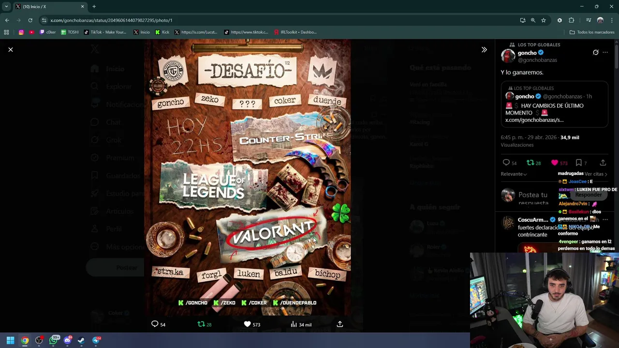Open CoscuArm... reply author name

click(532, 219)
